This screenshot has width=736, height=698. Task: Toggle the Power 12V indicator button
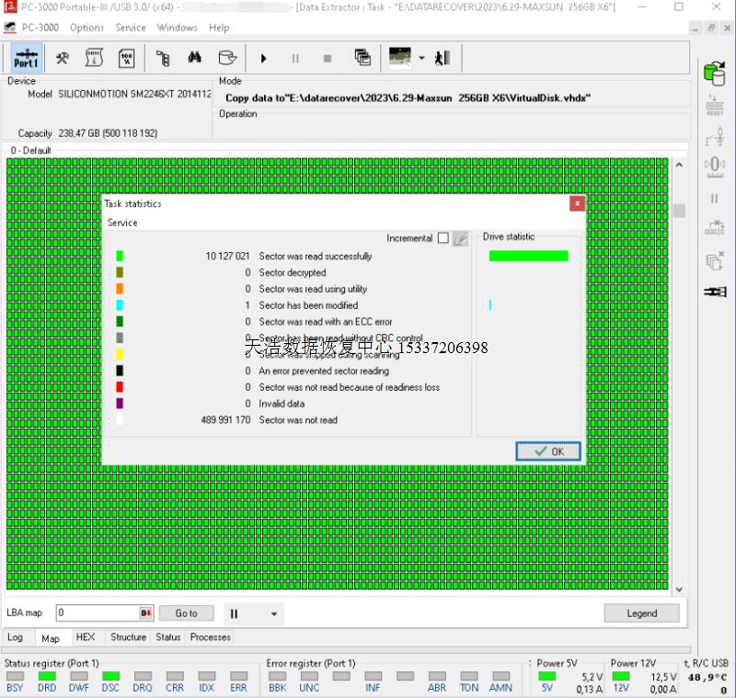point(621,676)
